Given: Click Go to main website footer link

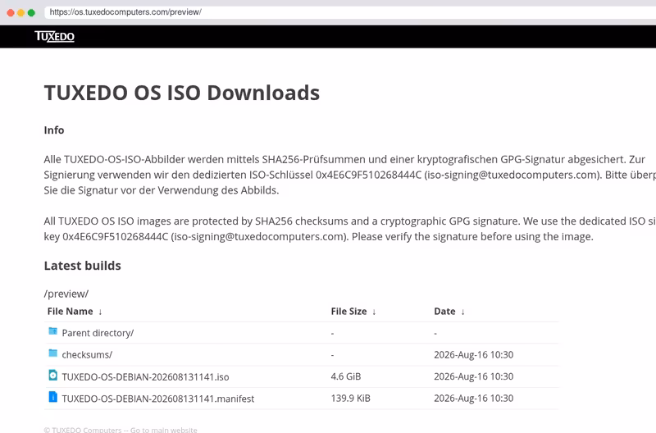Looking at the screenshot, I should (x=163, y=430).
